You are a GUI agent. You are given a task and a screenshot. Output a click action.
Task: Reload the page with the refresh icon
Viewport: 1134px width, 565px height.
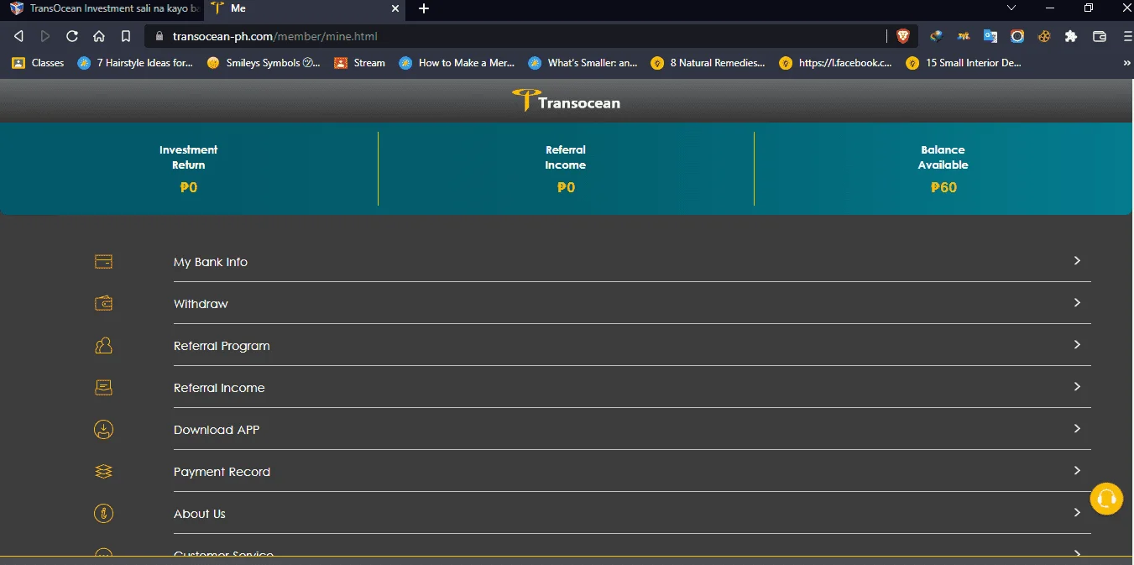[72, 36]
